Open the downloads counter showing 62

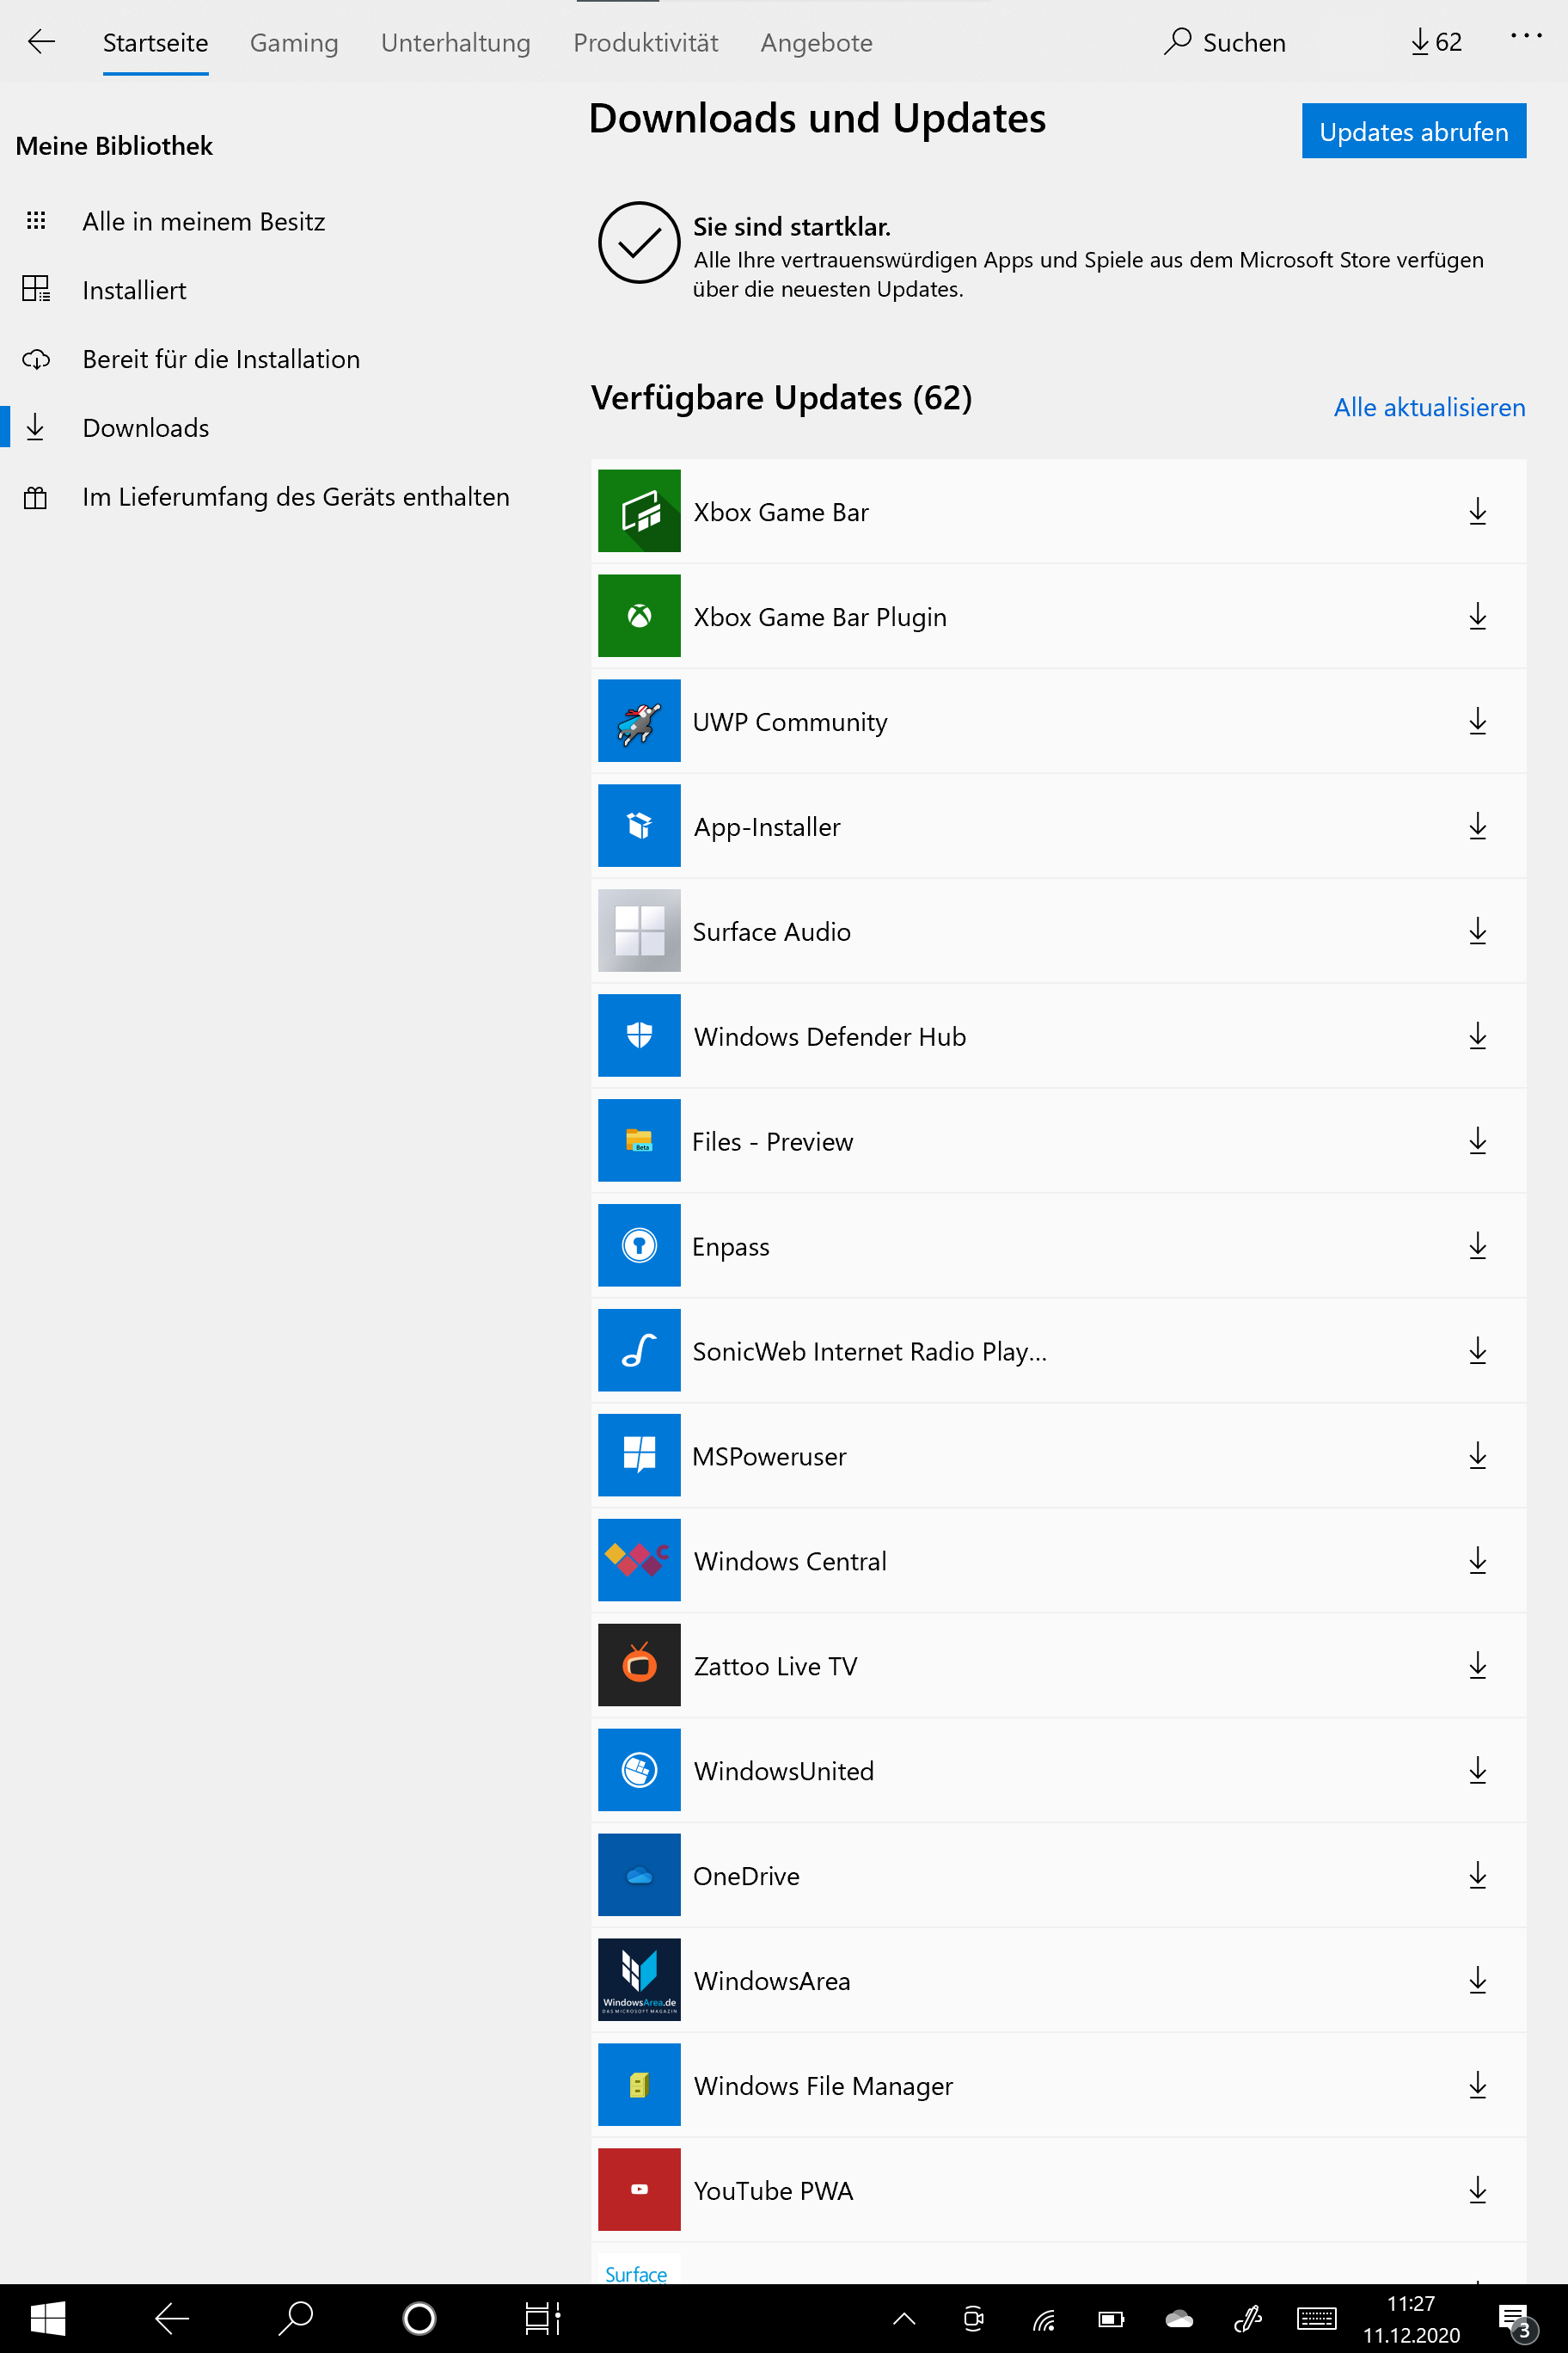pyautogui.click(x=1436, y=42)
